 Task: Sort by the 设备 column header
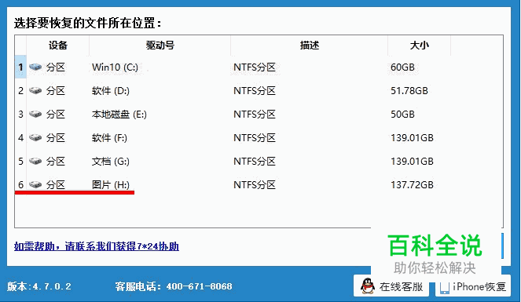[58, 45]
